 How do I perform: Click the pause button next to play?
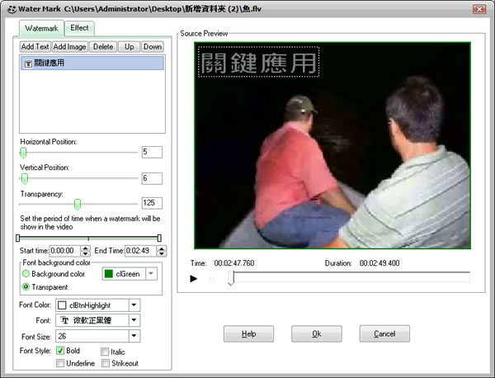[x=212, y=279]
